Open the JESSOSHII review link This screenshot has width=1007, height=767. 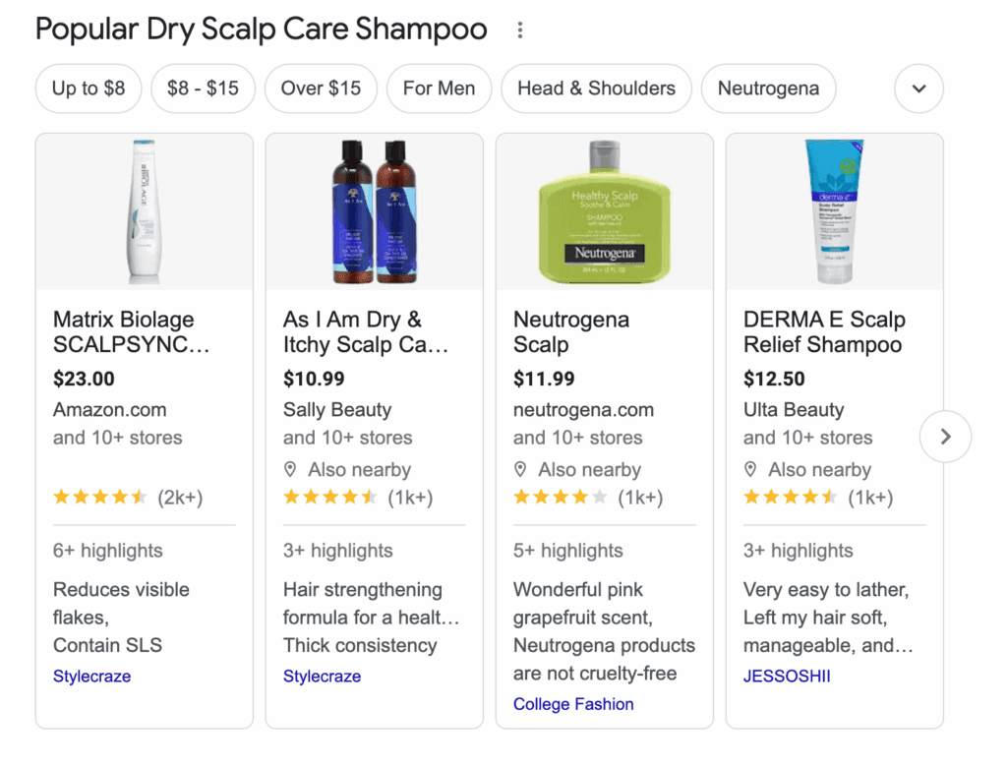pos(787,677)
